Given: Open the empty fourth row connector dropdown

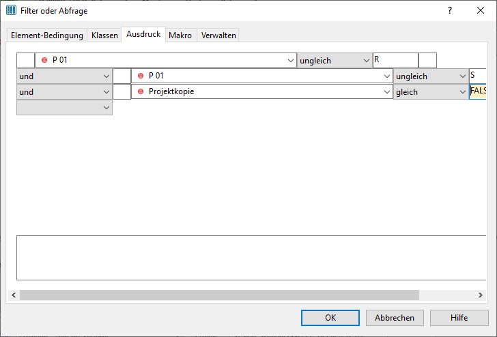Looking at the screenshot, I should click(x=64, y=108).
